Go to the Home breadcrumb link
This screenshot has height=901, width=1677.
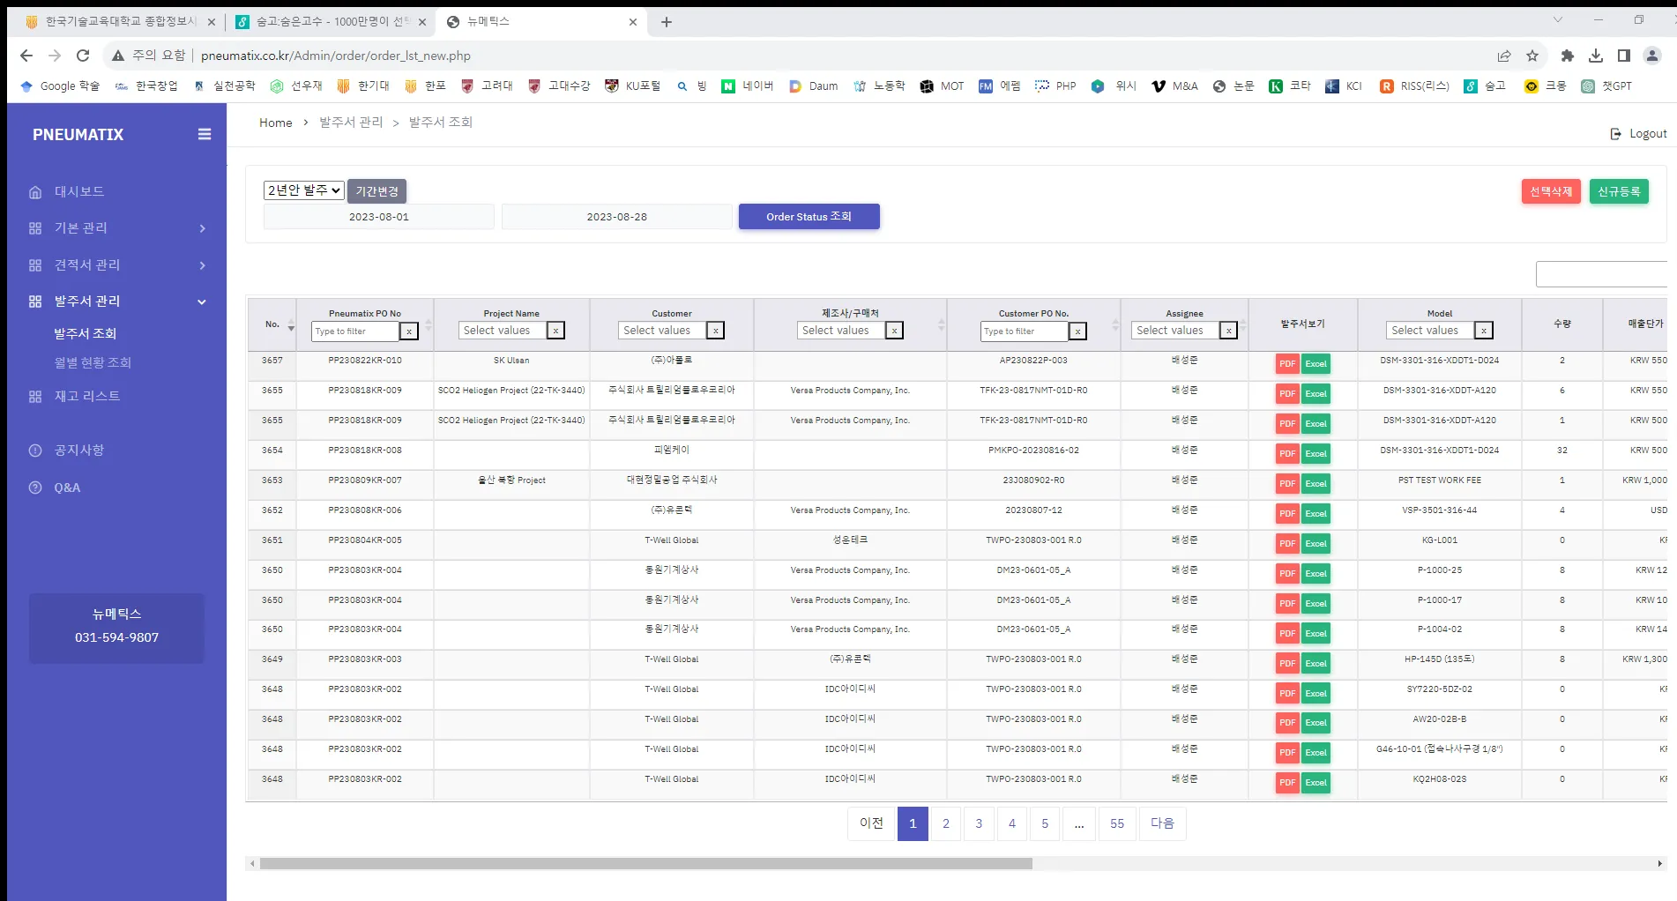pos(275,123)
